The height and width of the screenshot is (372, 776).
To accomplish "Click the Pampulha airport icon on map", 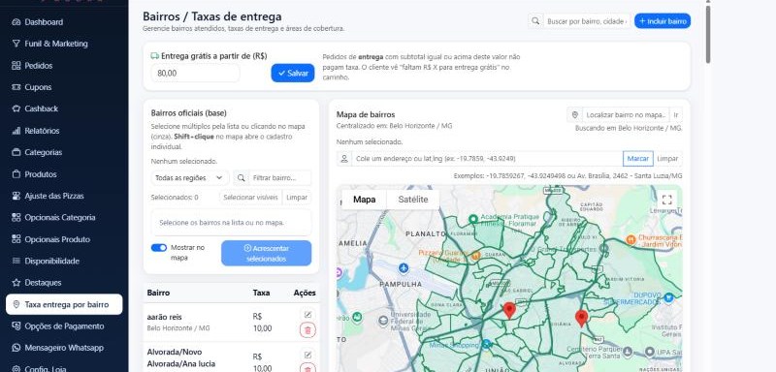I will pos(404,268).
